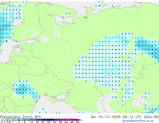Click the legend swatch between 10 and 15
Image resolution: width=159 pixels, height=123 pixels.
point(33,120)
